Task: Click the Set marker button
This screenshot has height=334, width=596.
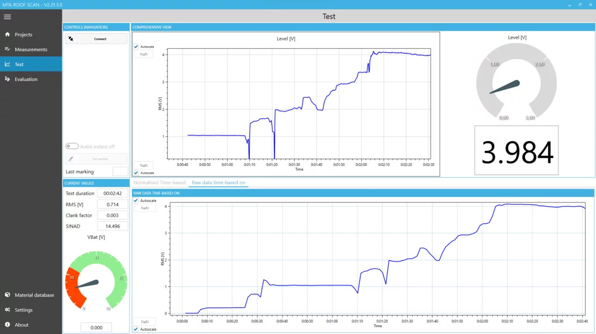Action: tap(96, 159)
